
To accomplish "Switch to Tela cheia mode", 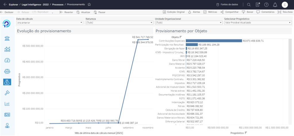I will pos(285,12).
